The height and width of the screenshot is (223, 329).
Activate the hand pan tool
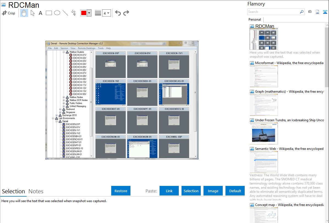tap(24, 13)
